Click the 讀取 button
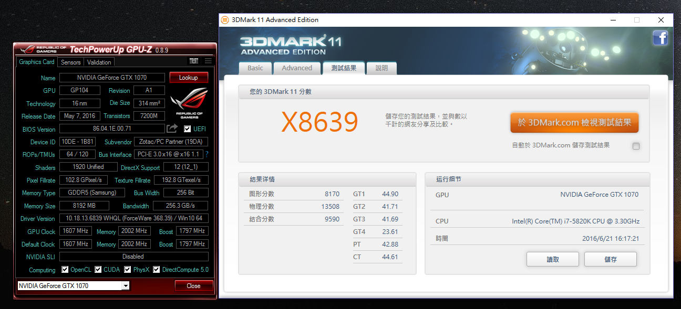The height and width of the screenshot is (309, 681). [553, 259]
